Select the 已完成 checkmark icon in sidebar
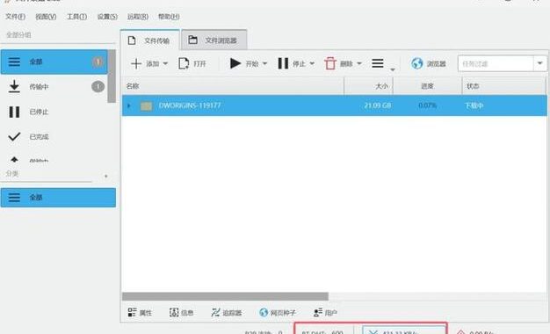 click(14, 136)
